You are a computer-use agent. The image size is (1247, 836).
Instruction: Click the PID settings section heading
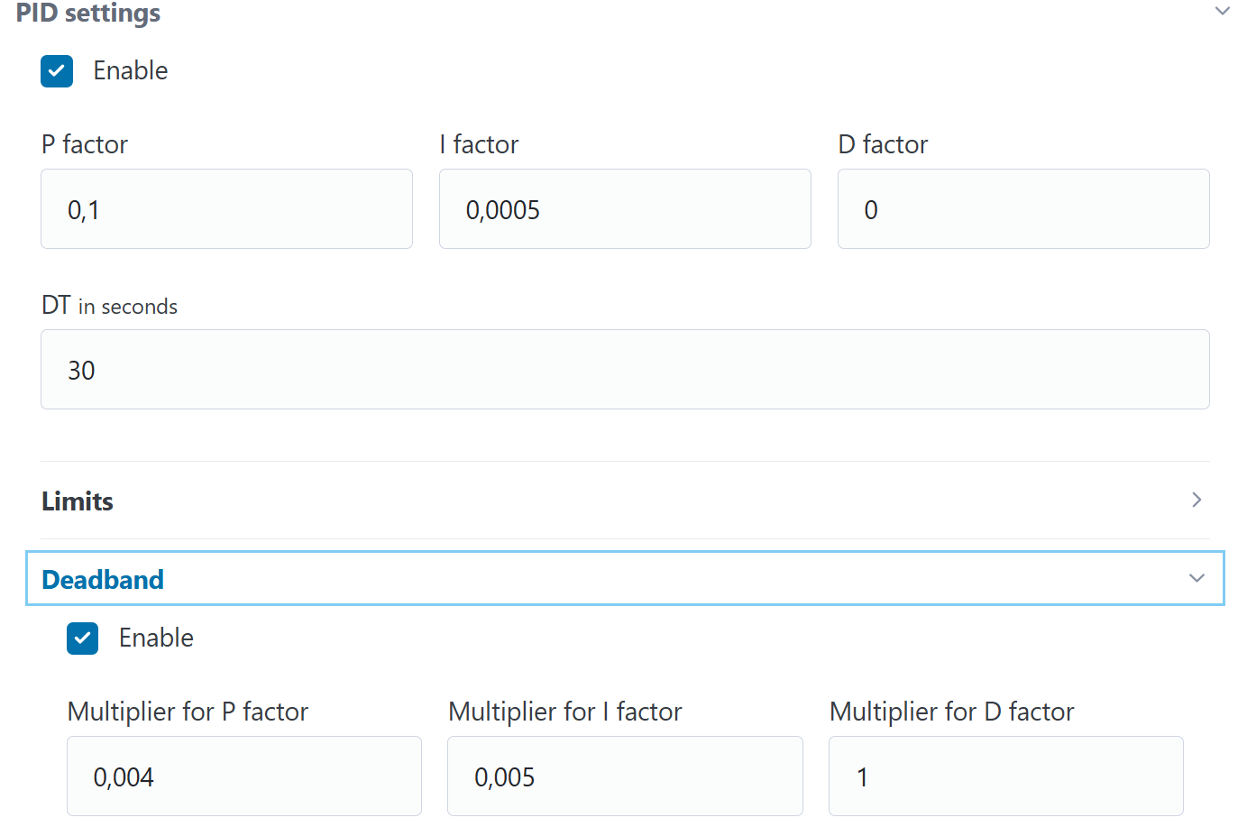[88, 13]
